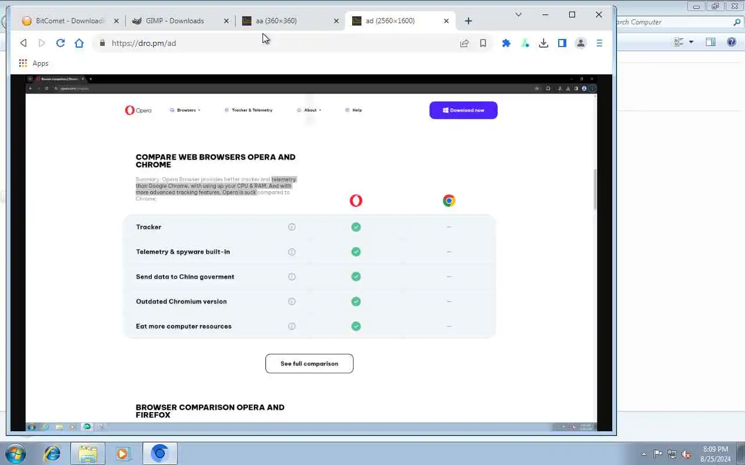Click the search icon in Explorer window
The width and height of the screenshot is (745, 465).
737,22
